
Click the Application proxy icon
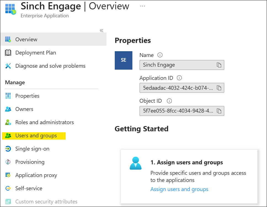(8, 175)
